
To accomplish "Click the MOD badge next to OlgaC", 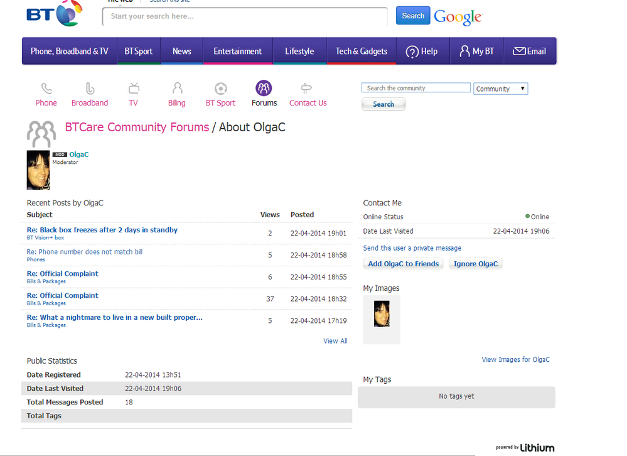I will (60, 155).
